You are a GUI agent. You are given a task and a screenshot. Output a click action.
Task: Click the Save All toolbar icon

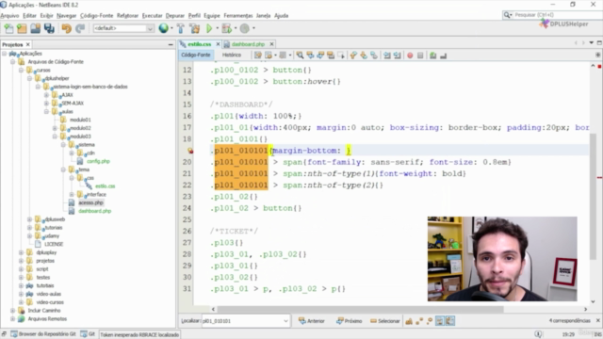pos(49,28)
